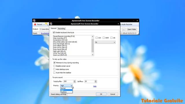Open the Help link
The width and height of the screenshot is (185, 104).
pos(95,86)
